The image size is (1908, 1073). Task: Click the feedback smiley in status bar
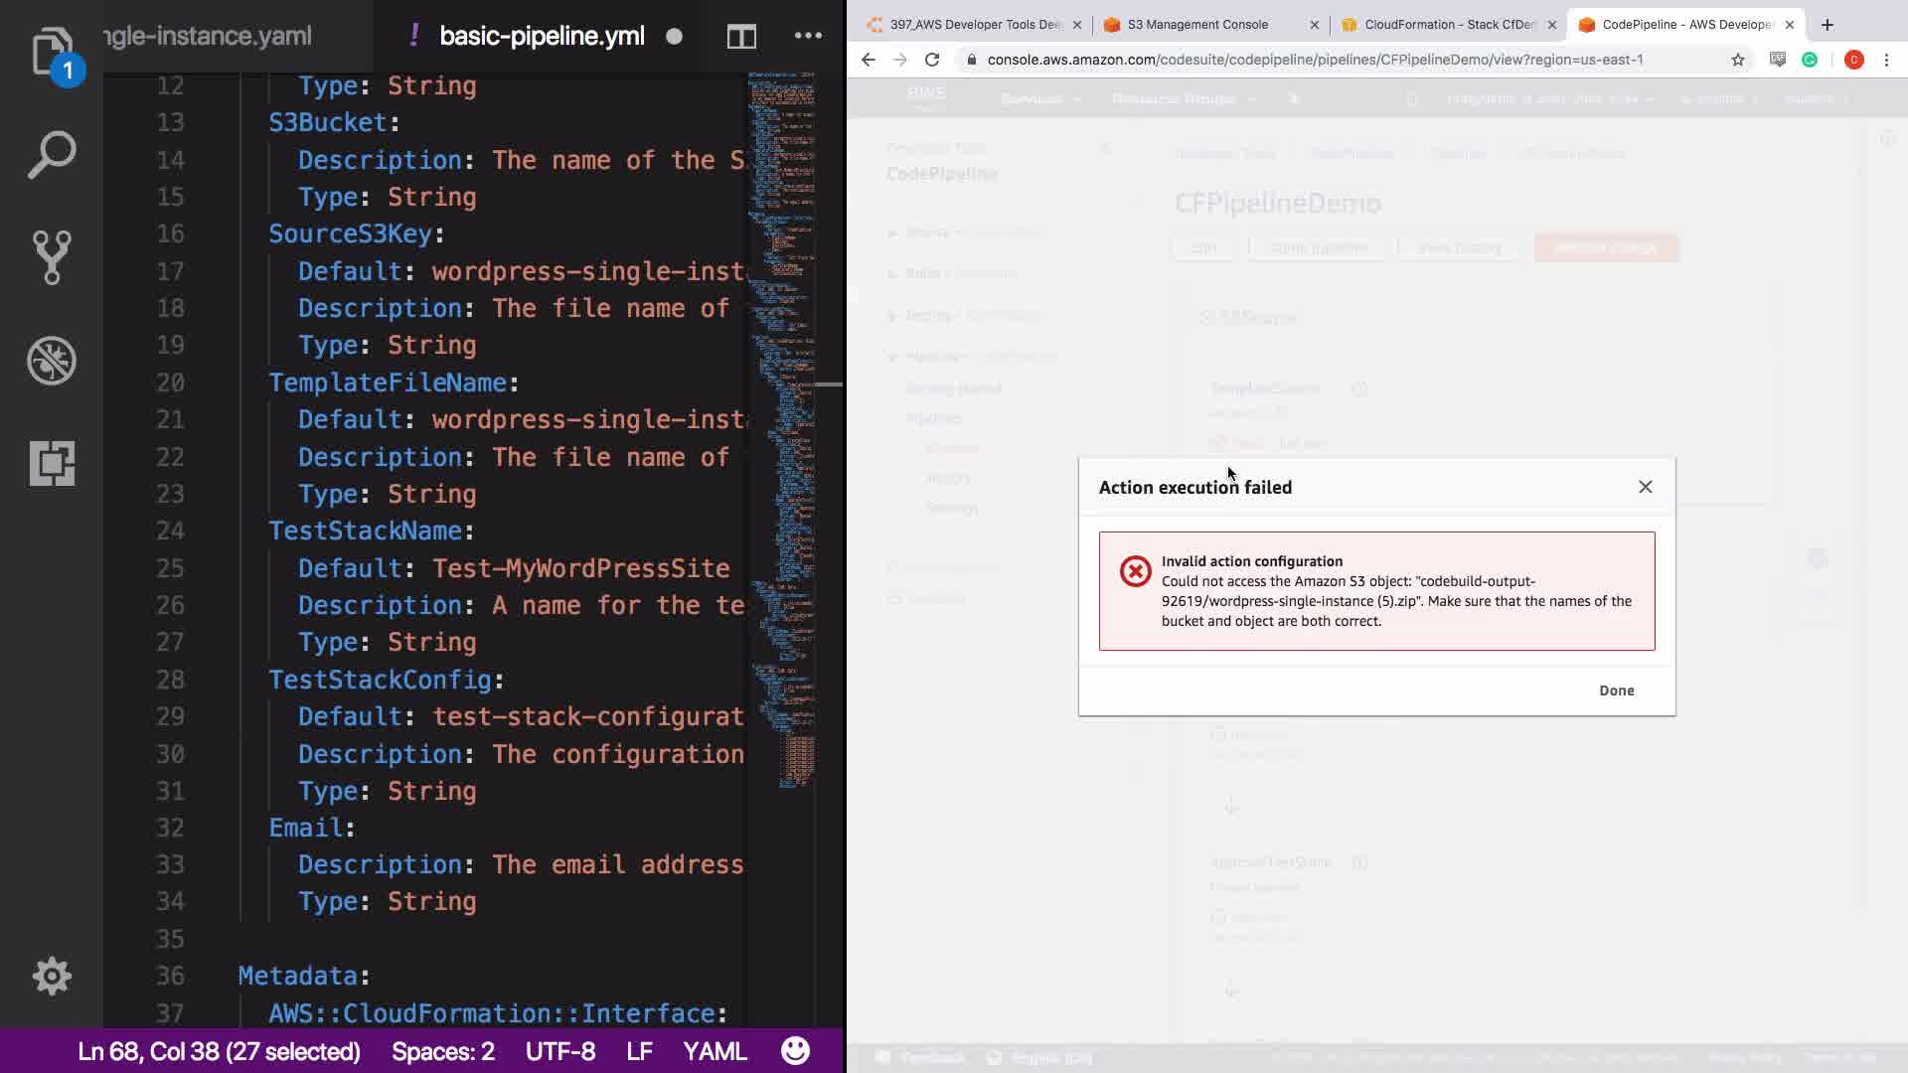click(795, 1051)
